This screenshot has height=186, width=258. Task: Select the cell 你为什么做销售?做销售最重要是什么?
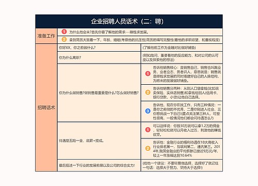click(99, 93)
